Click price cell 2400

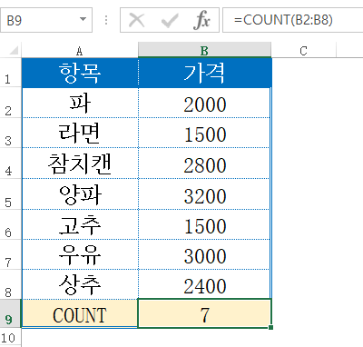pos(205,284)
